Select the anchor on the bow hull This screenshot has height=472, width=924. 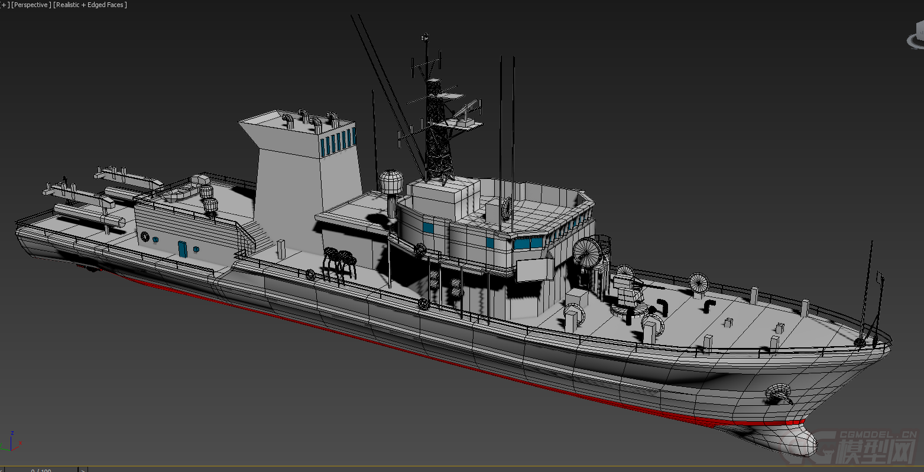pos(779,393)
